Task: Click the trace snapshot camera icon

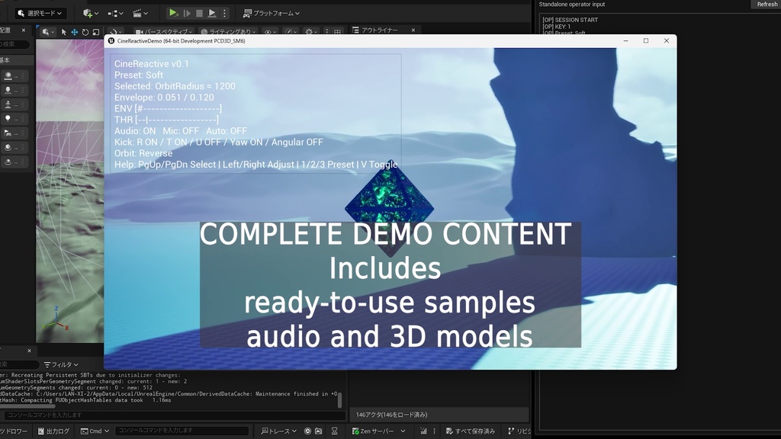Action: click(x=318, y=431)
